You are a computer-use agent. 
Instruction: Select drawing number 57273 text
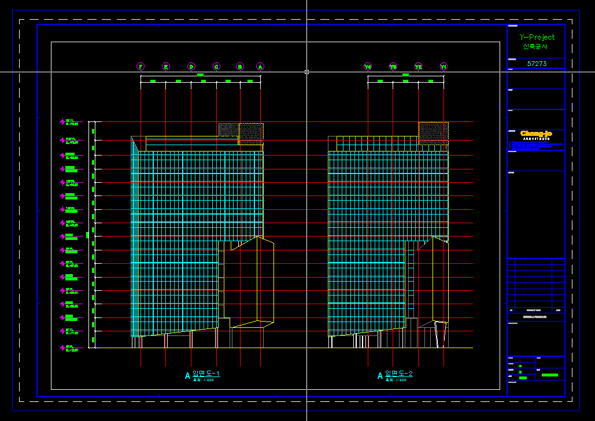click(537, 64)
